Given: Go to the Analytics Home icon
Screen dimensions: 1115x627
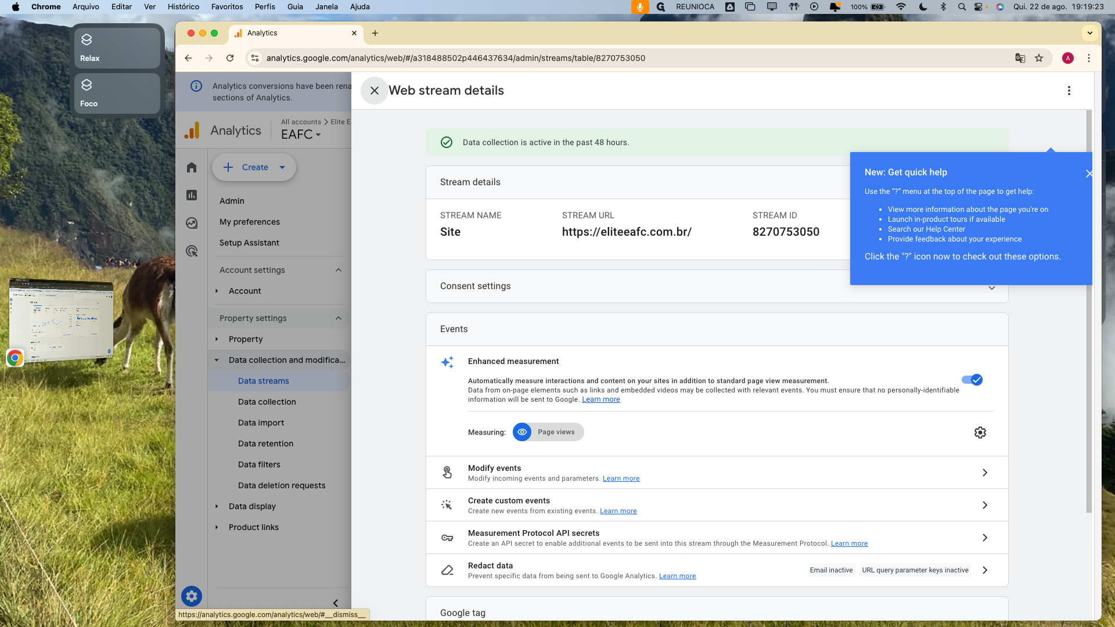Looking at the screenshot, I should (192, 167).
